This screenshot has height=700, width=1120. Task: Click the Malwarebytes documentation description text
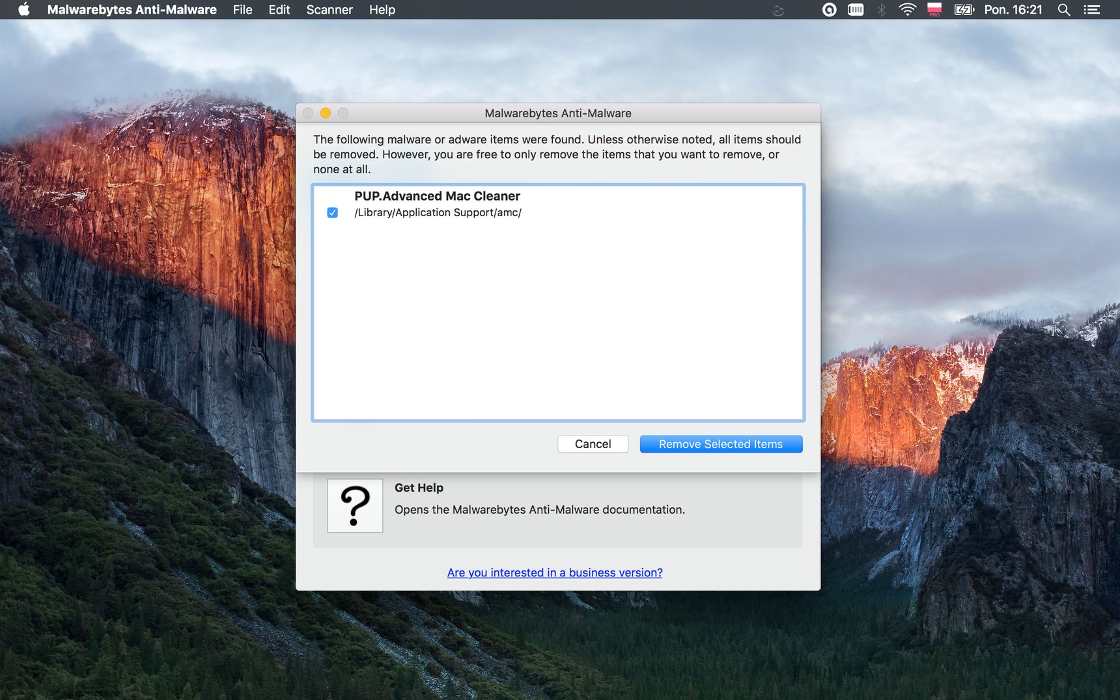point(540,510)
